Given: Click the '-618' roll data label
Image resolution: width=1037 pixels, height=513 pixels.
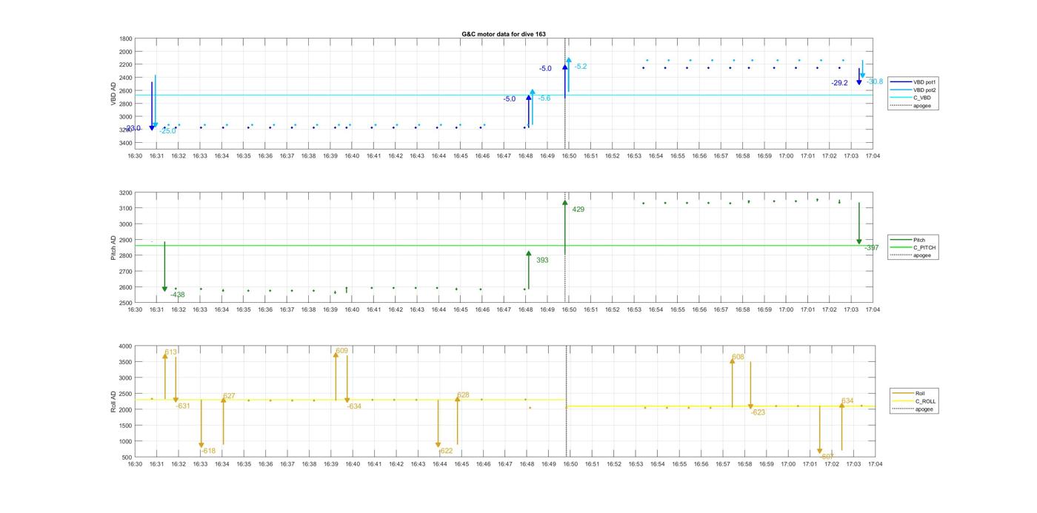Looking at the screenshot, I should click(x=208, y=451).
